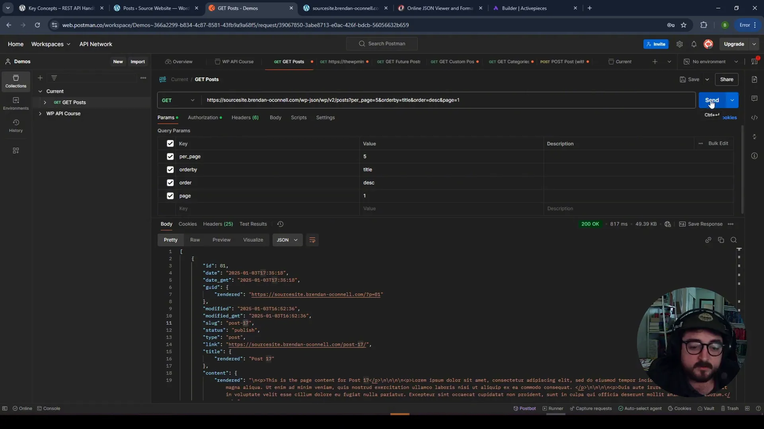Open the Upgrade dropdown arrow

pyautogui.click(x=754, y=44)
